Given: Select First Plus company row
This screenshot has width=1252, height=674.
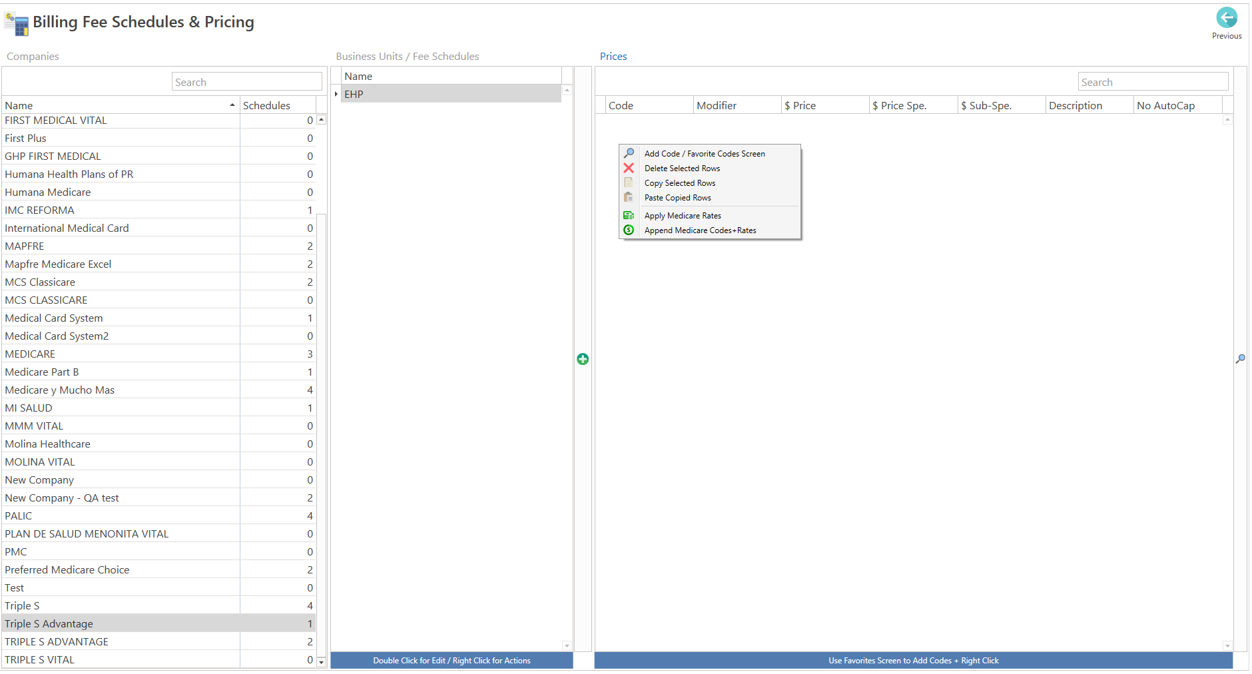Looking at the screenshot, I should [158, 138].
